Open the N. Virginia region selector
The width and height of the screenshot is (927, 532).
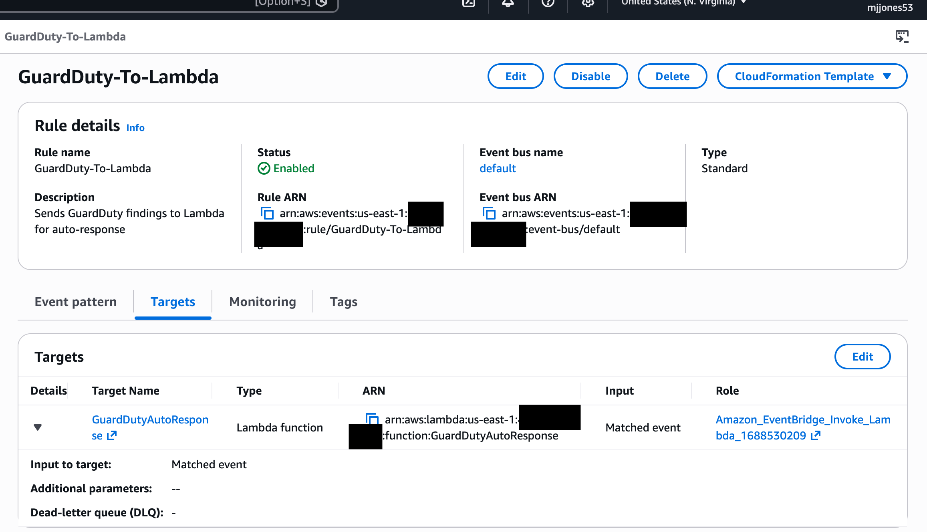pos(683,3)
